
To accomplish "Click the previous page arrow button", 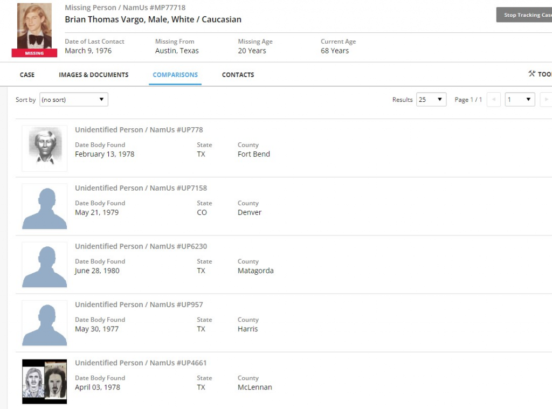I will click(x=493, y=100).
